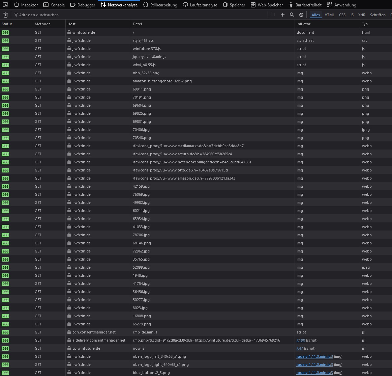
Task: Open the Speicher tab
Action: point(234,5)
